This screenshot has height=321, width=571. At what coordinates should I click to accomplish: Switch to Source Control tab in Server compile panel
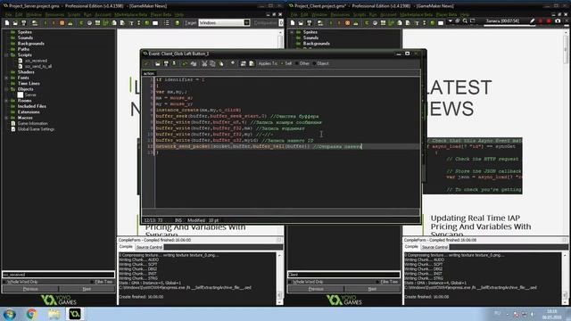[x=149, y=247]
